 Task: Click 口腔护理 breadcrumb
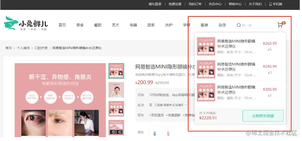pyautogui.click(x=41, y=48)
